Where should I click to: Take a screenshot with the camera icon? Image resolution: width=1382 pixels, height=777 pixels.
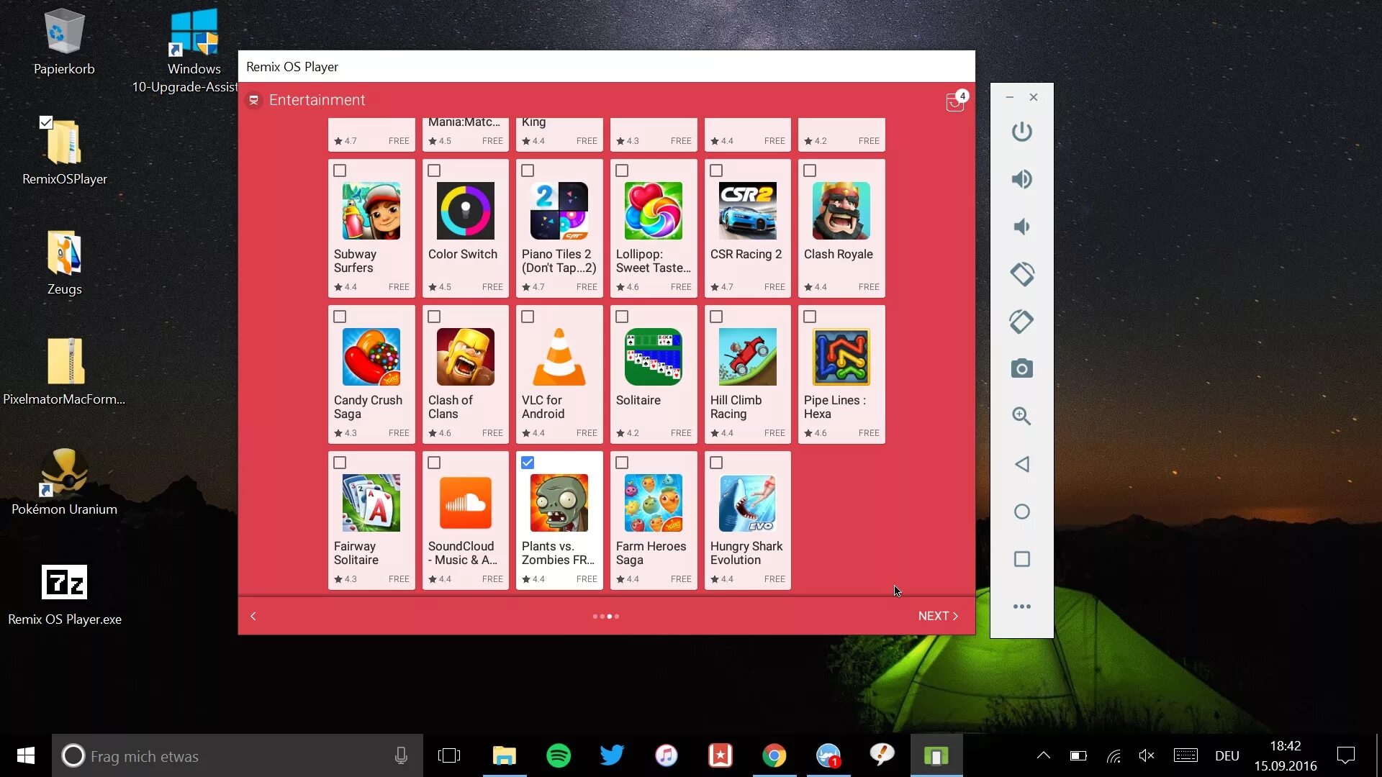pyautogui.click(x=1021, y=369)
